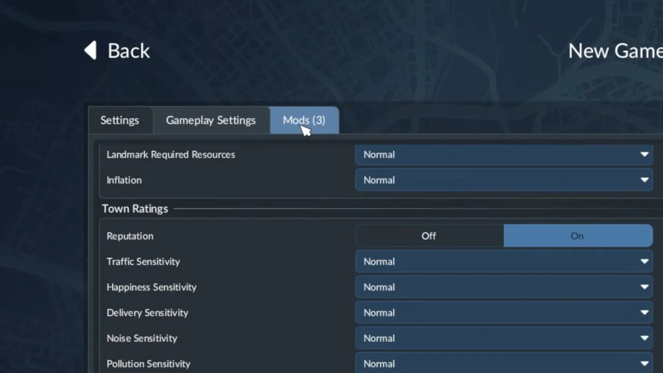Click the "Town Ratings" section heading
This screenshot has height=373, width=663.
pos(135,209)
